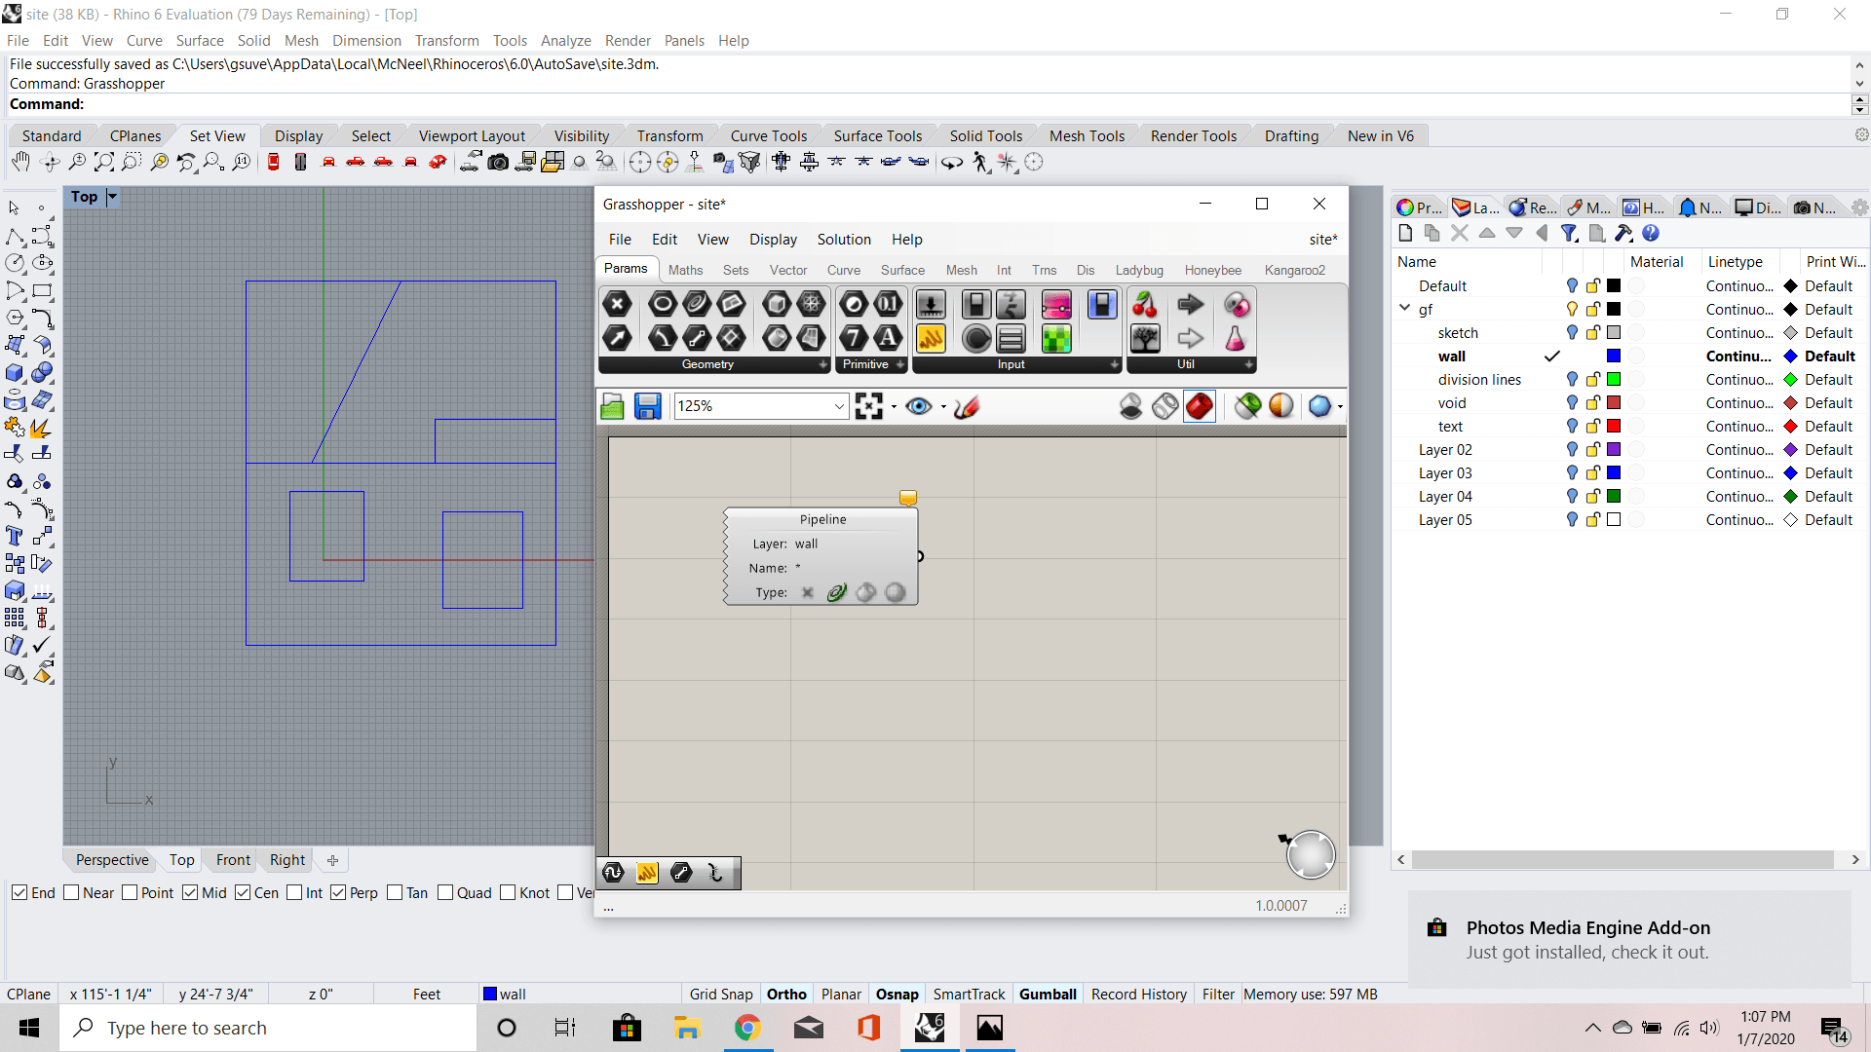Click the Filter status bar button
This screenshot has width=1871, height=1052.
coord(1218,994)
